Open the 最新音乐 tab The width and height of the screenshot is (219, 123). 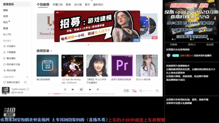(98, 5)
